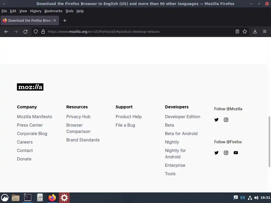Open Beta for Android link
The image size is (271, 203).
coord(181,133)
